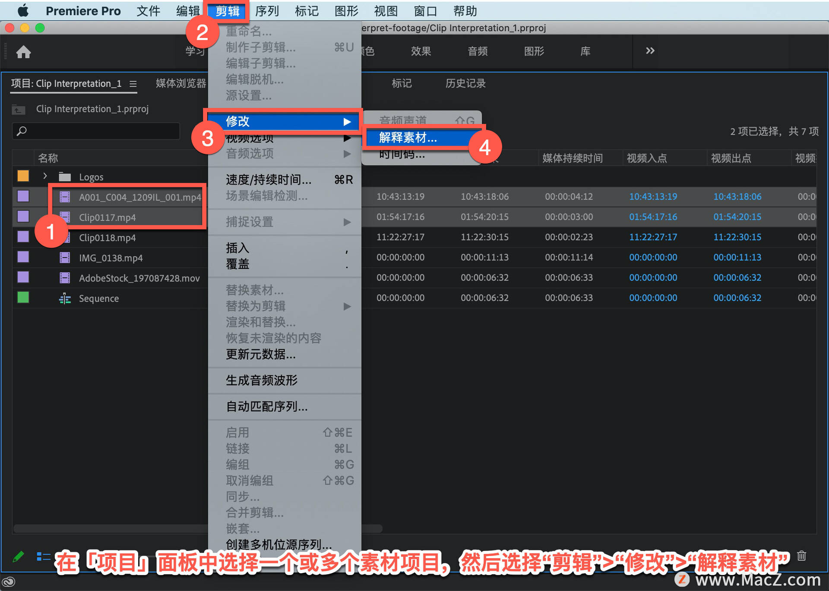The image size is (829, 591).
Task: Open the Apple menu
Action: 23,11
